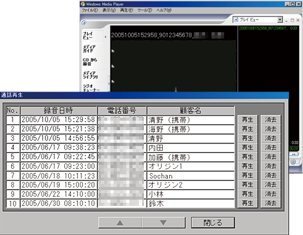
Task: Click the Windows Media Player title bar icon
Action: pos(83,4)
